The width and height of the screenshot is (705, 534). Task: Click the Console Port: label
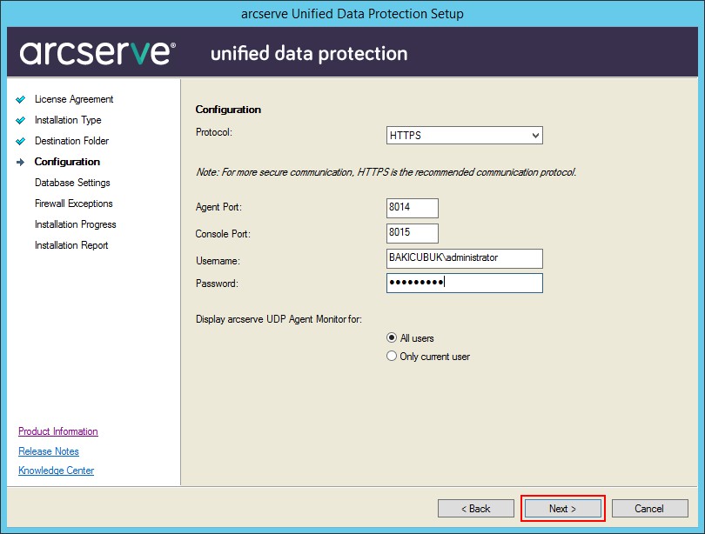(x=223, y=234)
